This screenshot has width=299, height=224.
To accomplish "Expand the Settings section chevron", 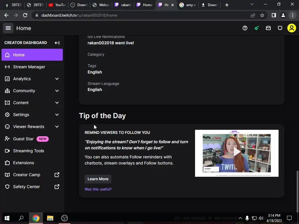I will 57,115.
